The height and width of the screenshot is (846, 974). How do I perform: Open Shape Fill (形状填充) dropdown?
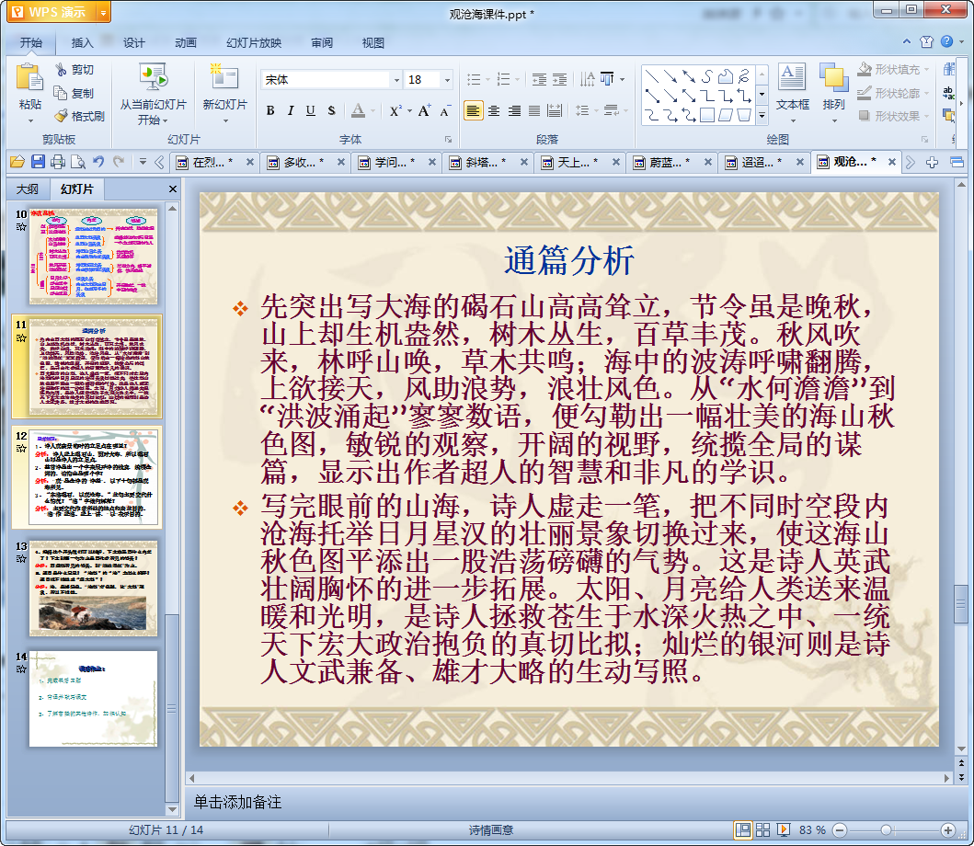click(894, 70)
